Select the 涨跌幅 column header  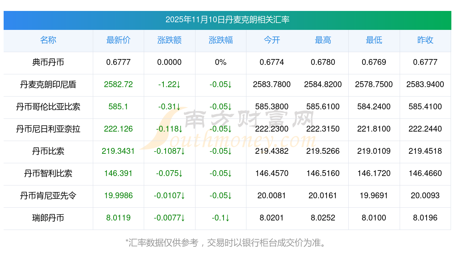(x=221, y=40)
